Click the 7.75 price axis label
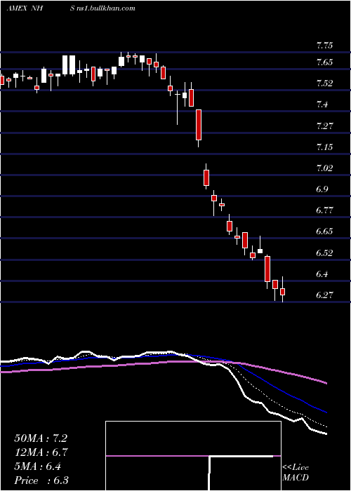The image size is (351, 491). [x=324, y=46]
